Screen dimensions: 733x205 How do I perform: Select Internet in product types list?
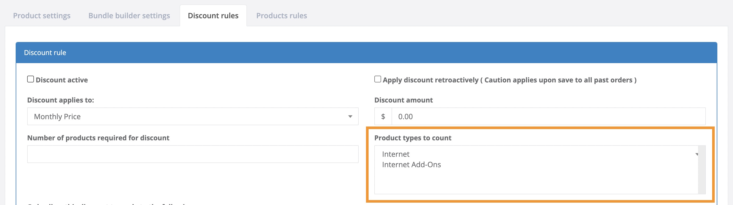395,154
